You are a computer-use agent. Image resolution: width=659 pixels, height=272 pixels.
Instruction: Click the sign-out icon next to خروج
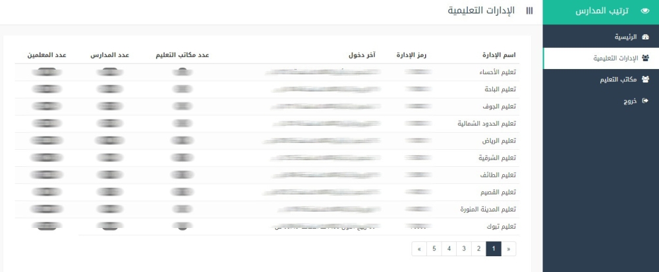(x=645, y=101)
